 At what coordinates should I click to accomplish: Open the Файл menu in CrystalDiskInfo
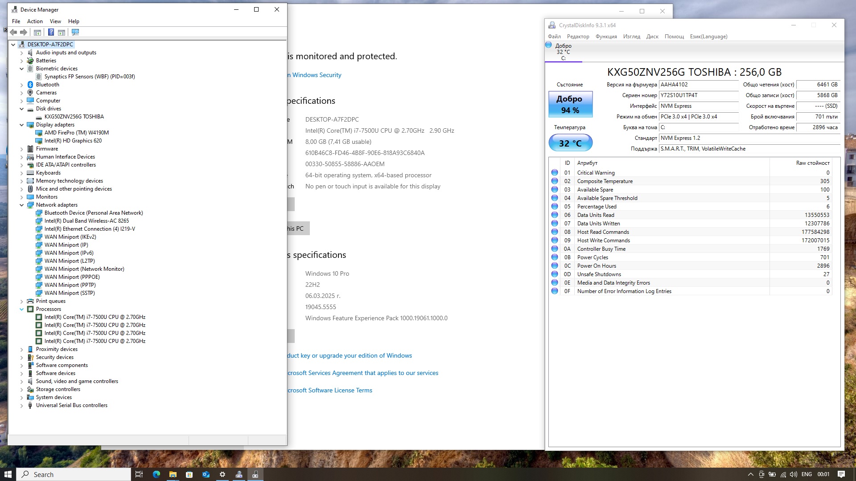(x=554, y=37)
